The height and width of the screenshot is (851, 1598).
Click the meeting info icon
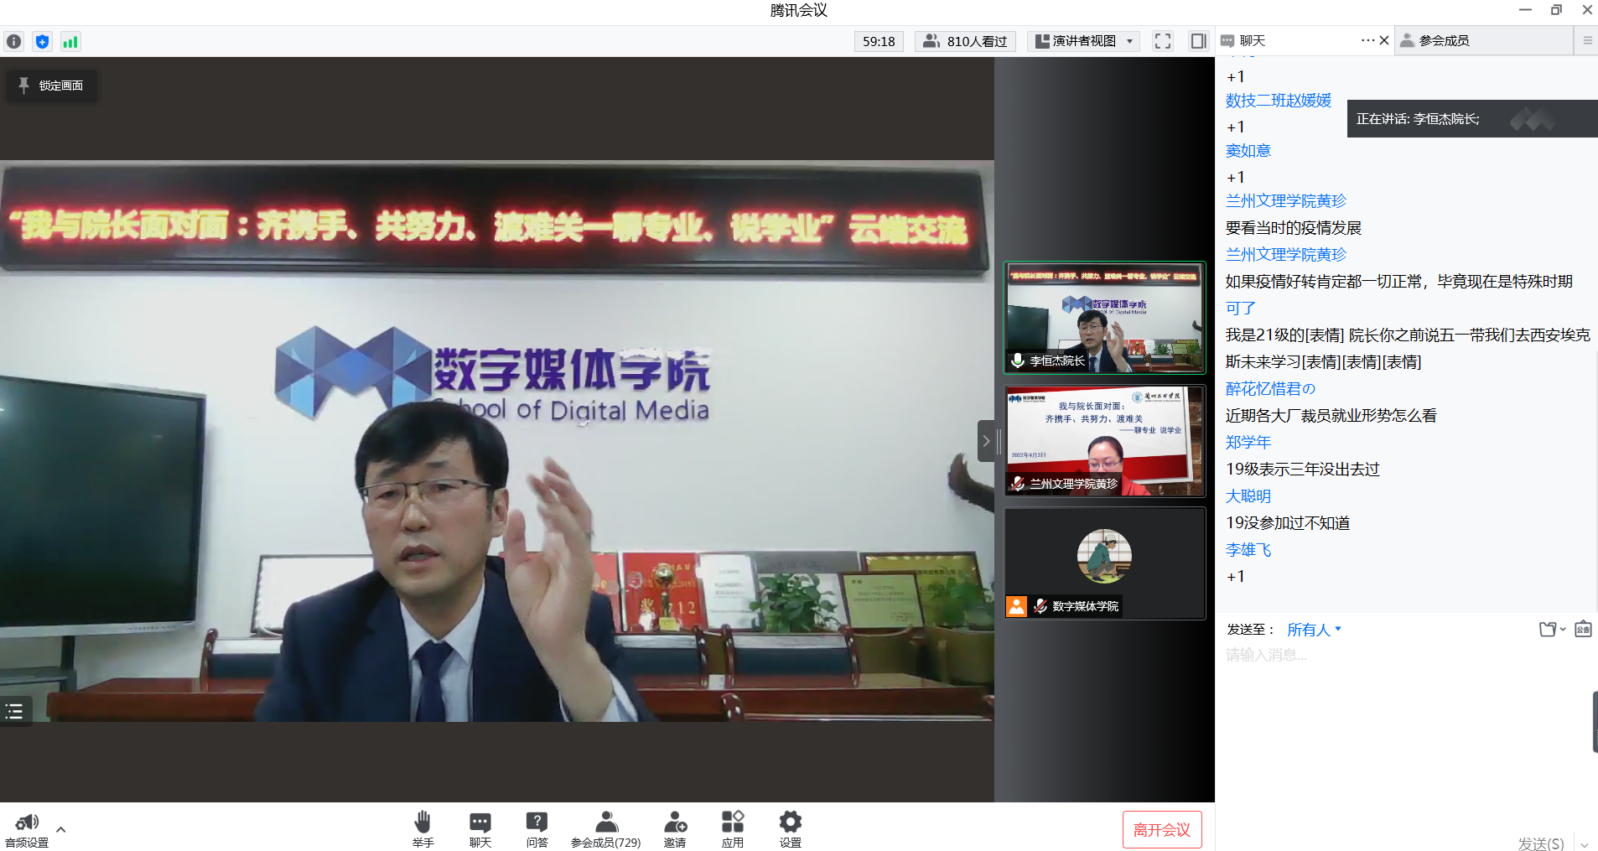point(14,41)
